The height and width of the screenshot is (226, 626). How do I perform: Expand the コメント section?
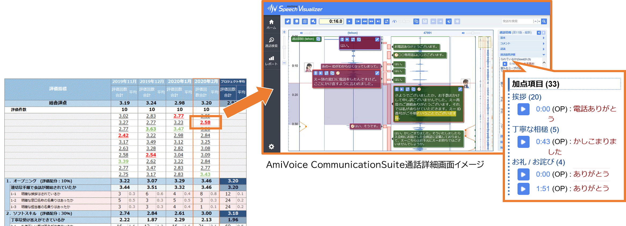click(x=522, y=43)
